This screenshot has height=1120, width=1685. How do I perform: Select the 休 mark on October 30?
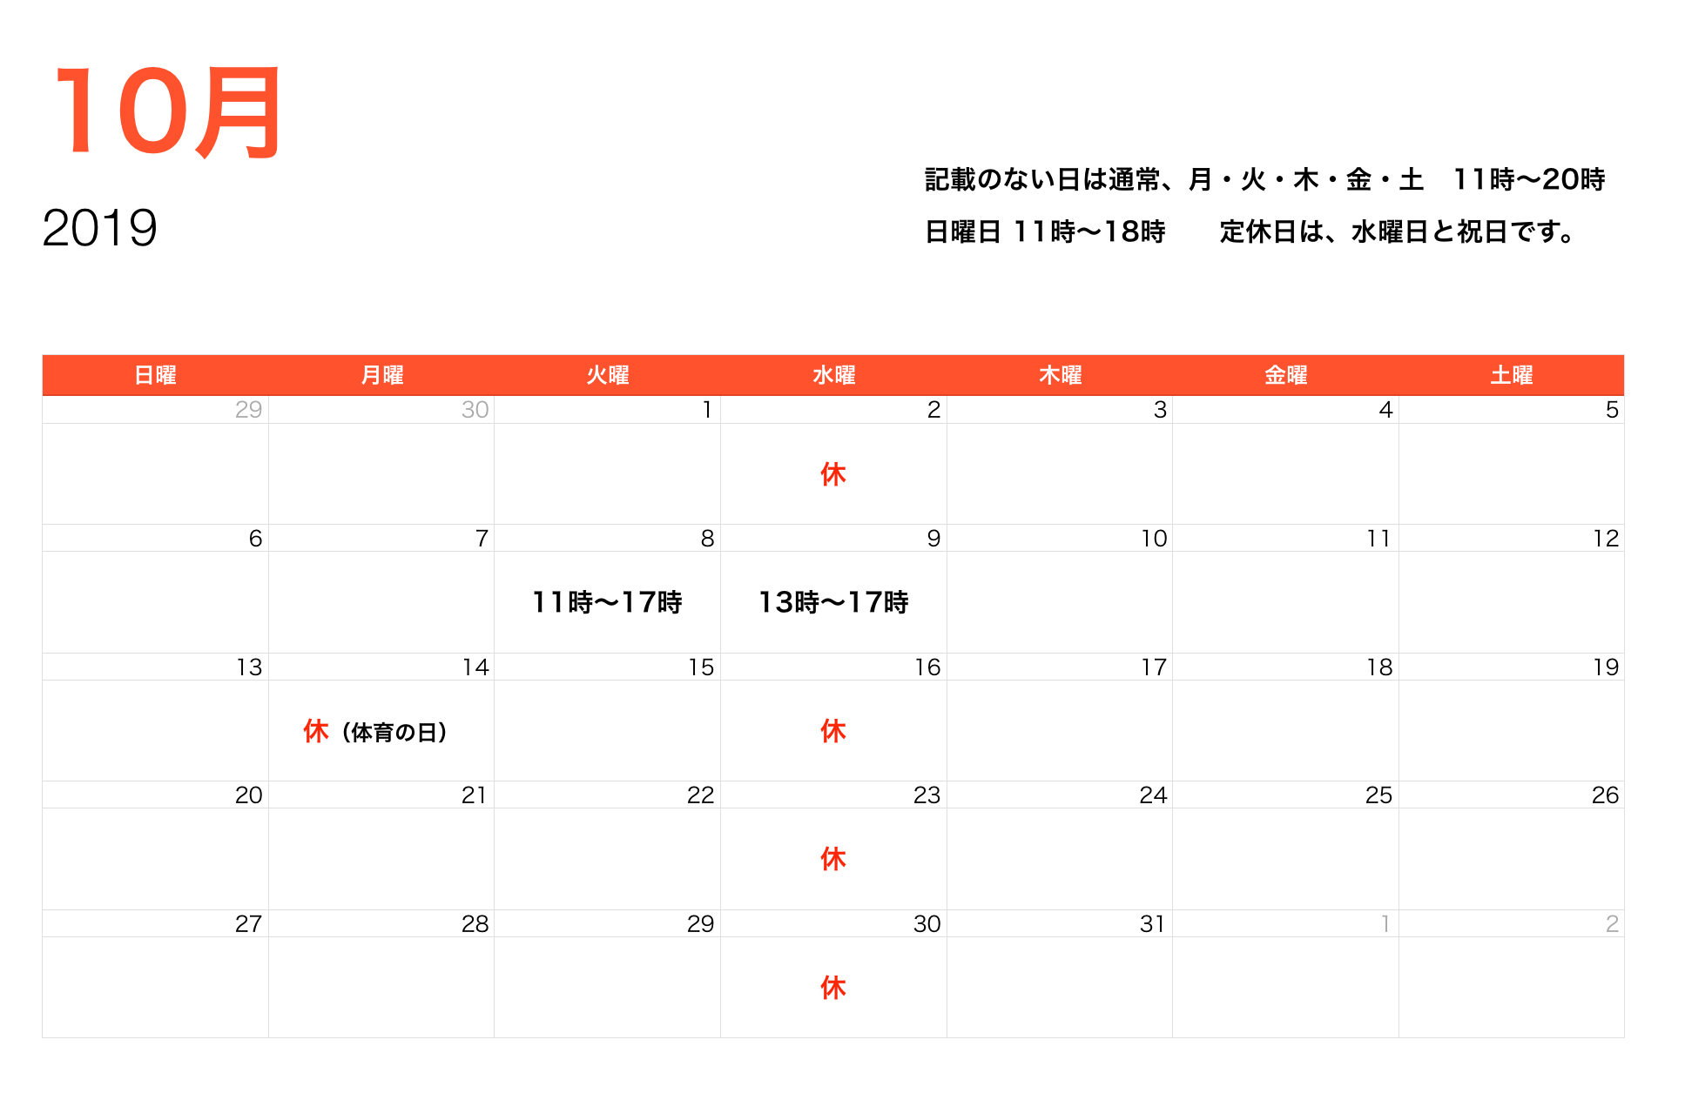point(832,988)
